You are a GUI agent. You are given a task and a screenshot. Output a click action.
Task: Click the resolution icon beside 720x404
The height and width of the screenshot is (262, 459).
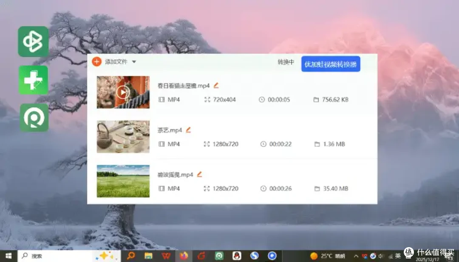[x=207, y=99]
